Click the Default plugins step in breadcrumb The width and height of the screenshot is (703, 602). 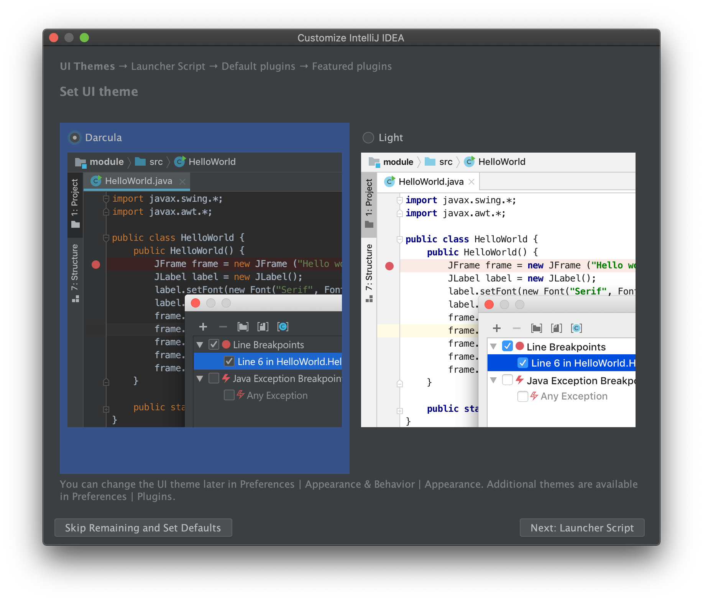258,66
